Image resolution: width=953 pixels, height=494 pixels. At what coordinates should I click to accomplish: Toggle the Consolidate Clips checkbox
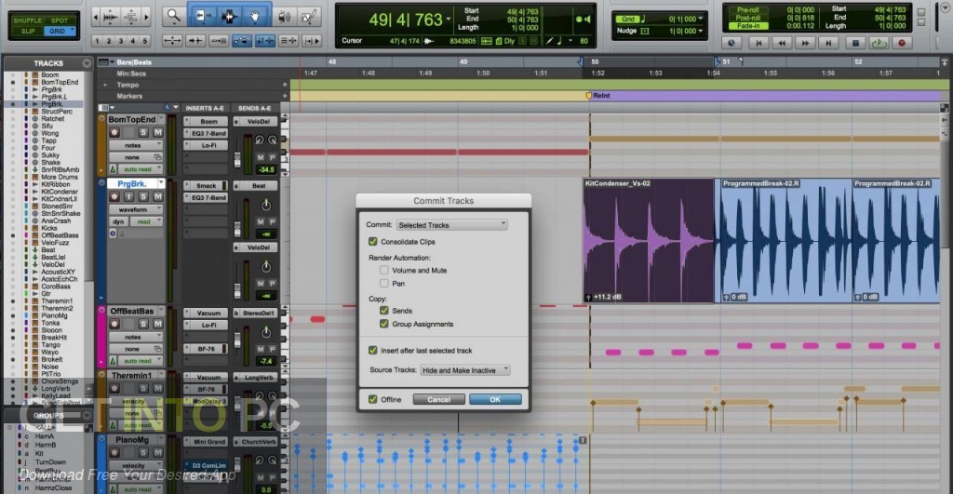tap(372, 241)
